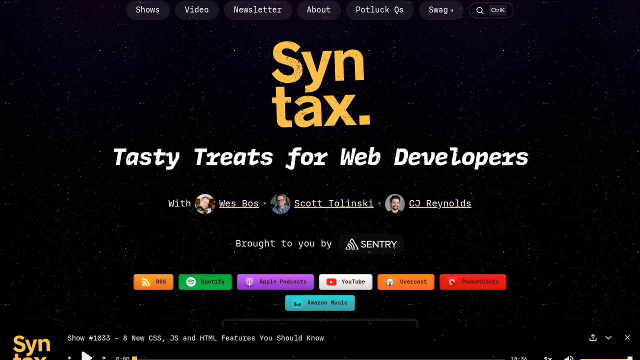Viewport: 640px width, 360px height.
Task: Click the PocketCasts icon
Action: tap(452, 282)
